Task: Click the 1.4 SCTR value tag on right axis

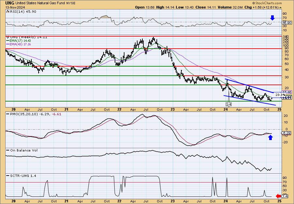Action: [285, 196]
